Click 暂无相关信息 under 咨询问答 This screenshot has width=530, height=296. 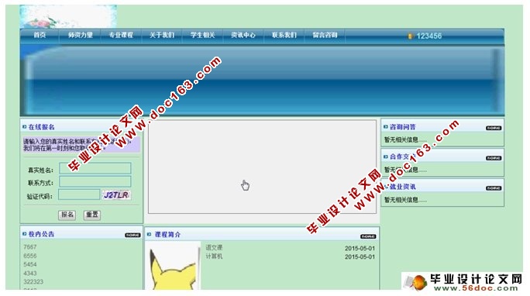tap(405, 139)
